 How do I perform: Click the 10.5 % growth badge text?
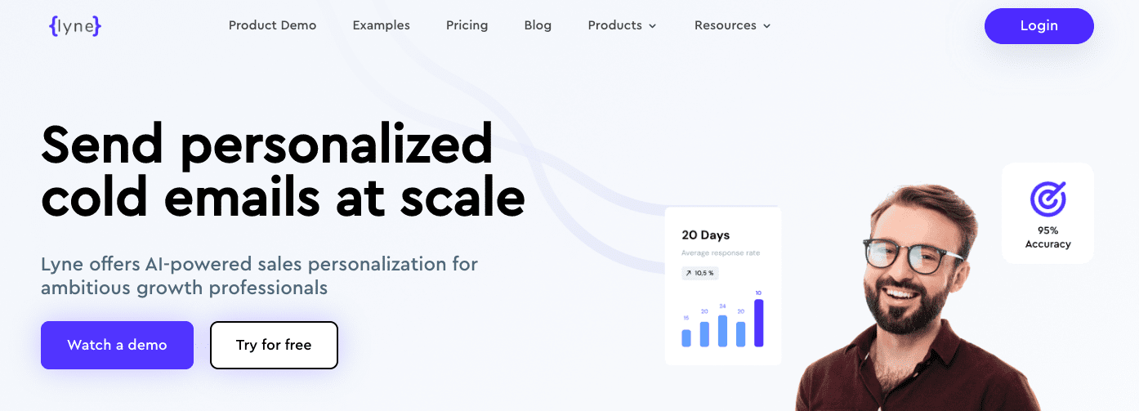point(704,273)
